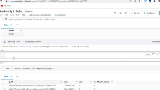The image size is (160, 90).
Task: Click the browser address bar URL
Action: pyautogui.click(x=48, y=1)
